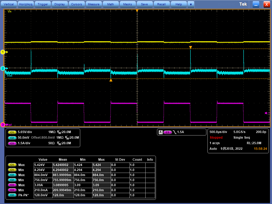This screenshot has width=272, height=204.
Task: Select the trigger position marker at top of graticule
Action: 137,11
